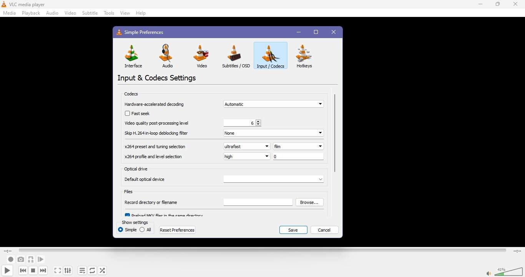Open the extended audio effects panel
The width and height of the screenshot is (525, 277).
pos(68,270)
